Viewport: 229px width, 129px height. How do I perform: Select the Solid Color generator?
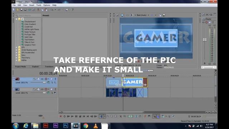click(x=29, y=37)
